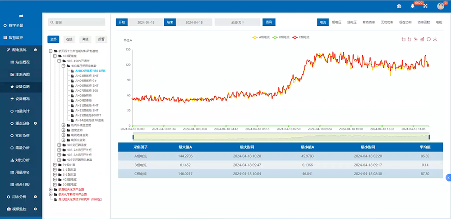Hide the C相电流 legend series
Image resolution: width=451 pixels, height=219 pixels.
coord(301,37)
